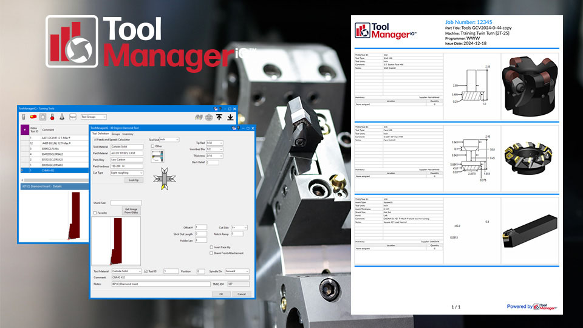Enable the Insert Face Up checkbox

point(211,247)
